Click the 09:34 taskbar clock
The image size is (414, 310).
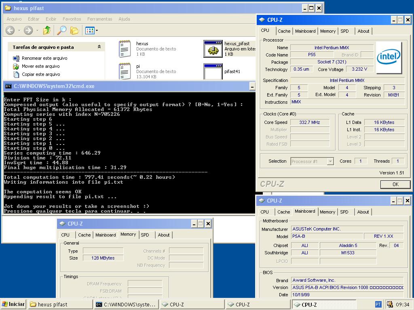(402, 304)
